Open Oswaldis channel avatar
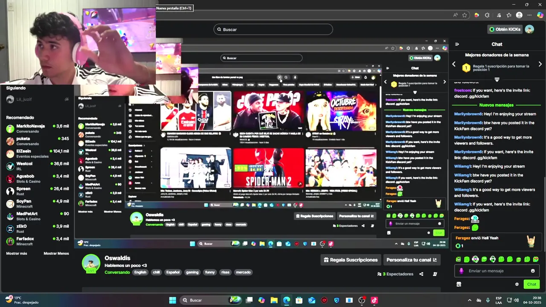 (x=91, y=264)
